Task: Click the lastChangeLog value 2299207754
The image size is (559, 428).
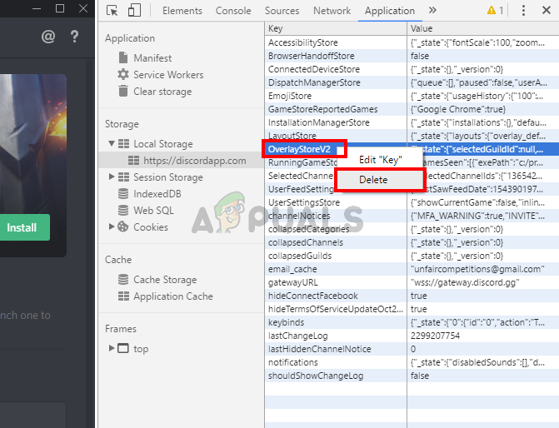Action: [x=436, y=336]
